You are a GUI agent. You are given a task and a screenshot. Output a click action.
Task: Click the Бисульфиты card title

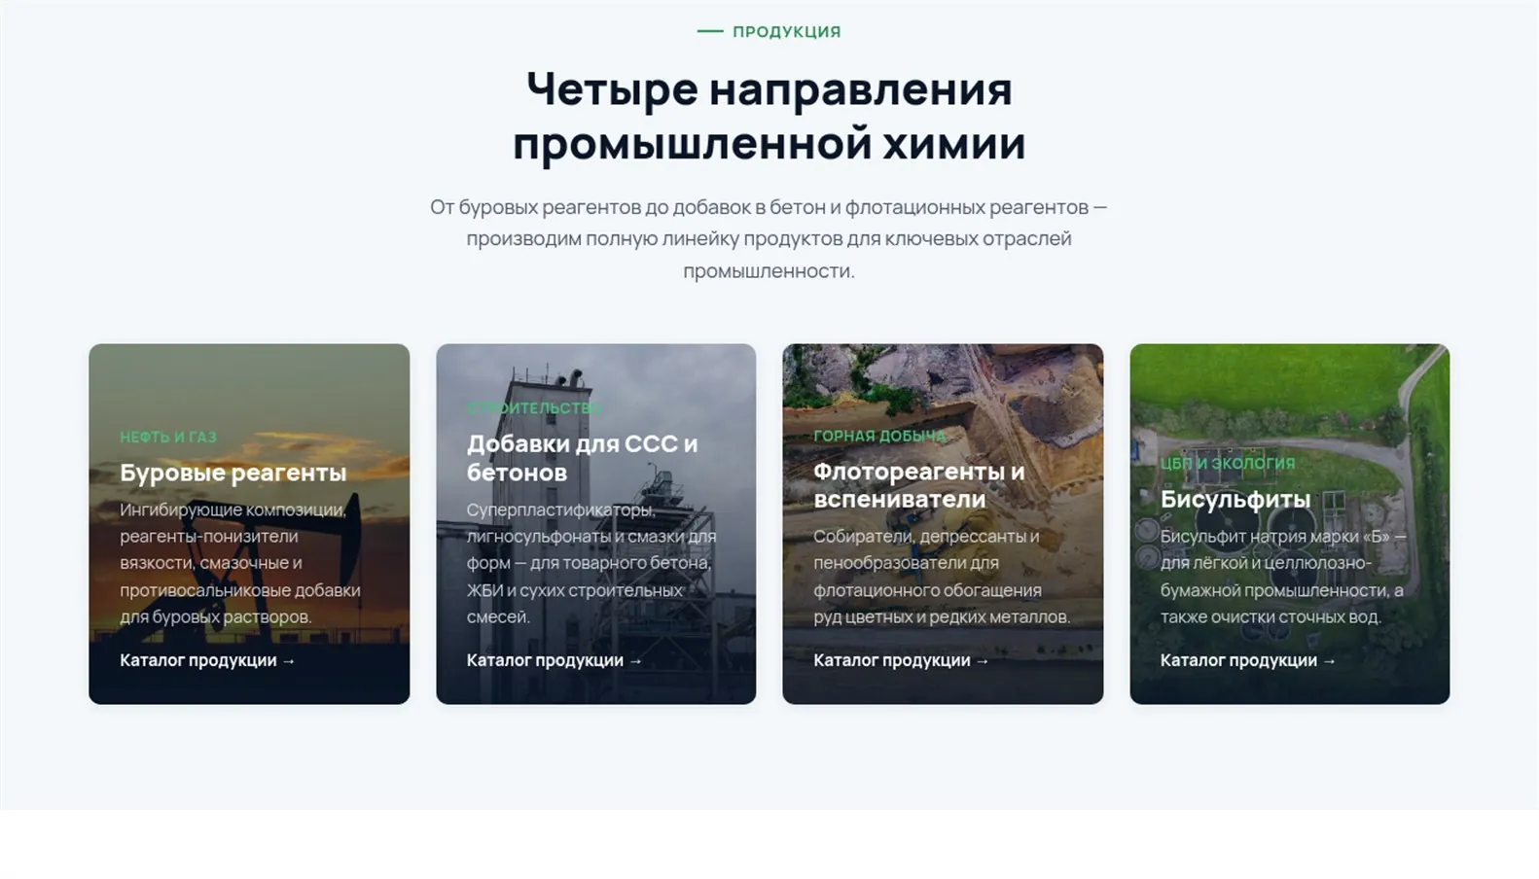(x=1235, y=499)
